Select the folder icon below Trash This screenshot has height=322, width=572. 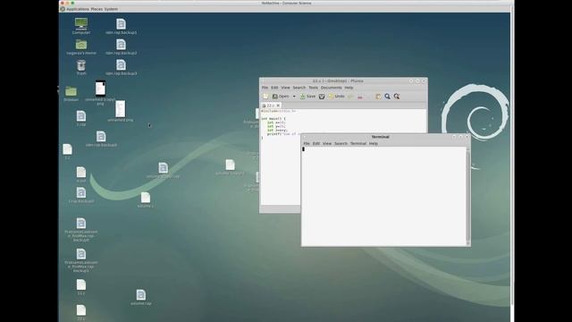pyautogui.click(x=71, y=91)
